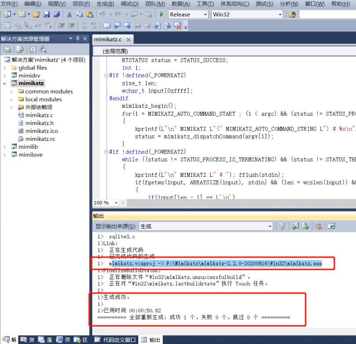This screenshot has height=344, width=356.
Task: Switch to the 代码定义窗口 tab
Action: pyautogui.click(x=115, y=340)
